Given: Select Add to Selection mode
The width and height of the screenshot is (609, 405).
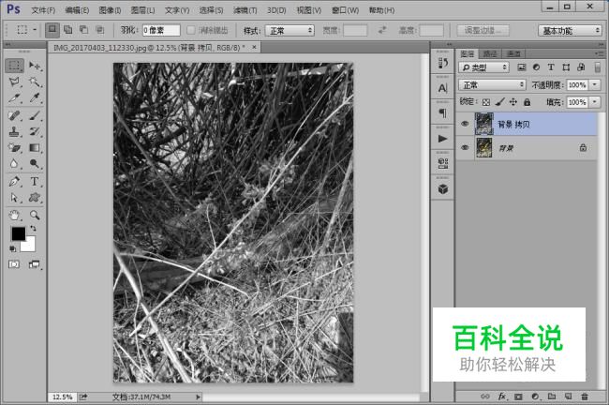Looking at the screenshot, I should point(68,30).
